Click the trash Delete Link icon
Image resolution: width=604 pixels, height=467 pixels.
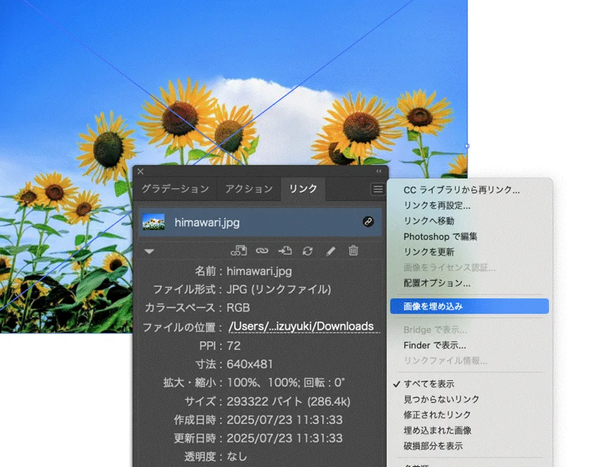tap(354, 251)
